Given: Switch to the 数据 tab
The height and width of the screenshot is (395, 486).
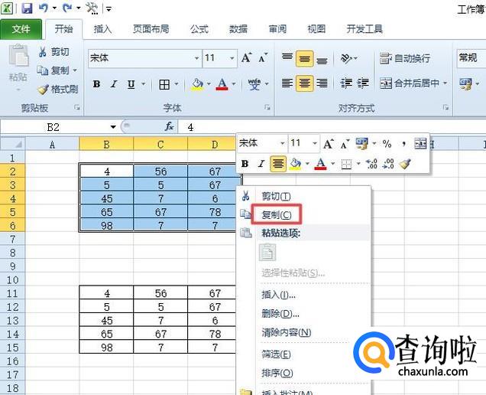Looking at the screenshot, I should (x=238, y=29).
